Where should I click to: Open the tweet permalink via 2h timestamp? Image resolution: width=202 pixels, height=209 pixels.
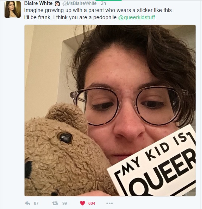click(103, 3)
